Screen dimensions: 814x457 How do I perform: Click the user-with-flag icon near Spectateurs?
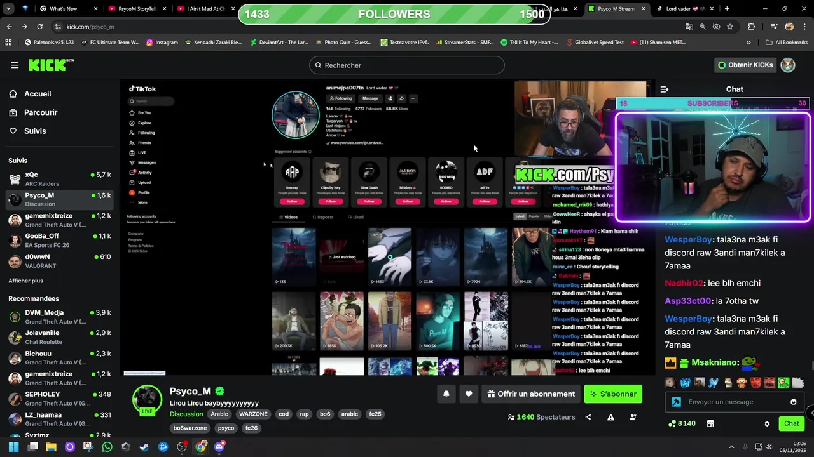633,418
